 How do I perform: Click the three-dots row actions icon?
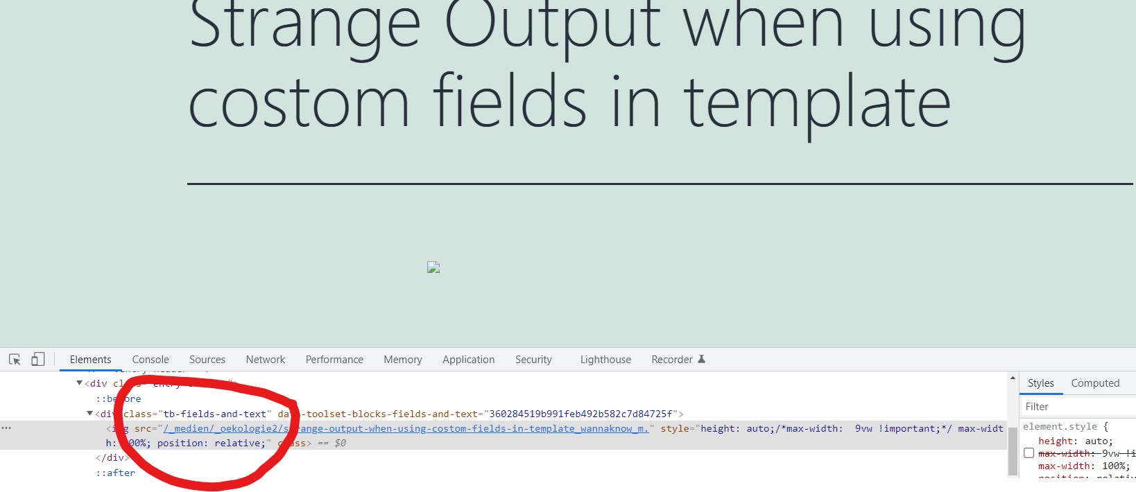pyautogui.click(x=7, y=428)
